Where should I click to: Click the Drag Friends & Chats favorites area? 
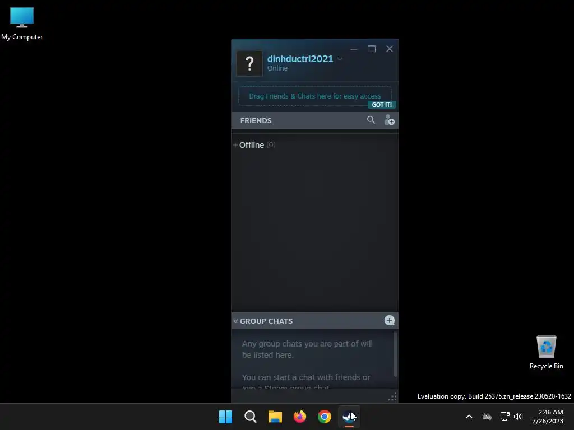(315, 96)
